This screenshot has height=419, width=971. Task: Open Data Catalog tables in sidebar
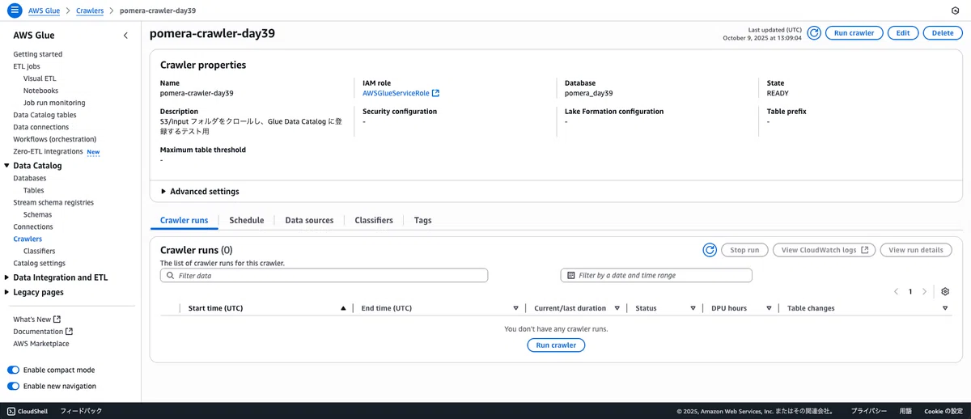[x=45, y=115]
